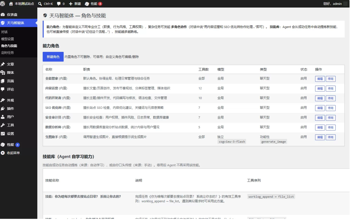Click the red 4 badge in admin bar
The image size is (350, 222).
[x=100, y=3]
